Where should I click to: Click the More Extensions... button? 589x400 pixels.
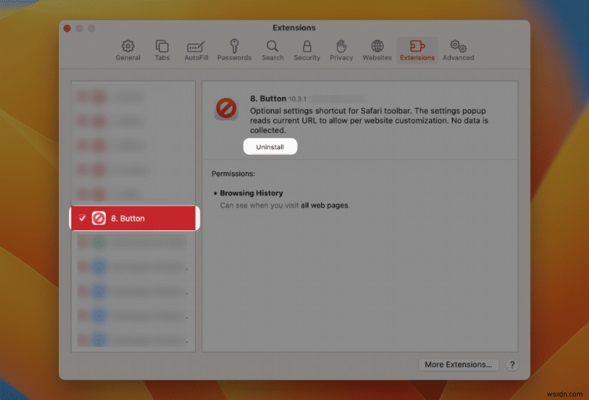click(458, 365)
